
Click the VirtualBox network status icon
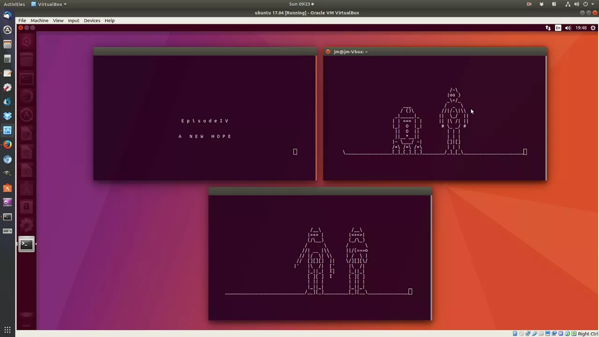point(528,334)
